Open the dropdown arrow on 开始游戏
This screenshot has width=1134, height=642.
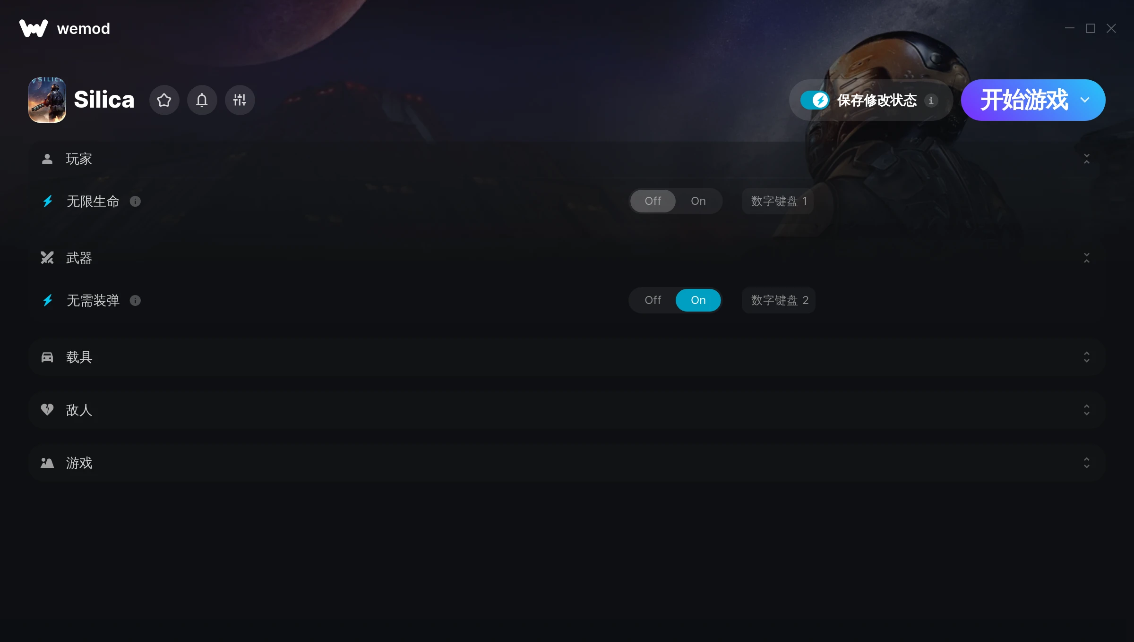(x=1085, y=100)
